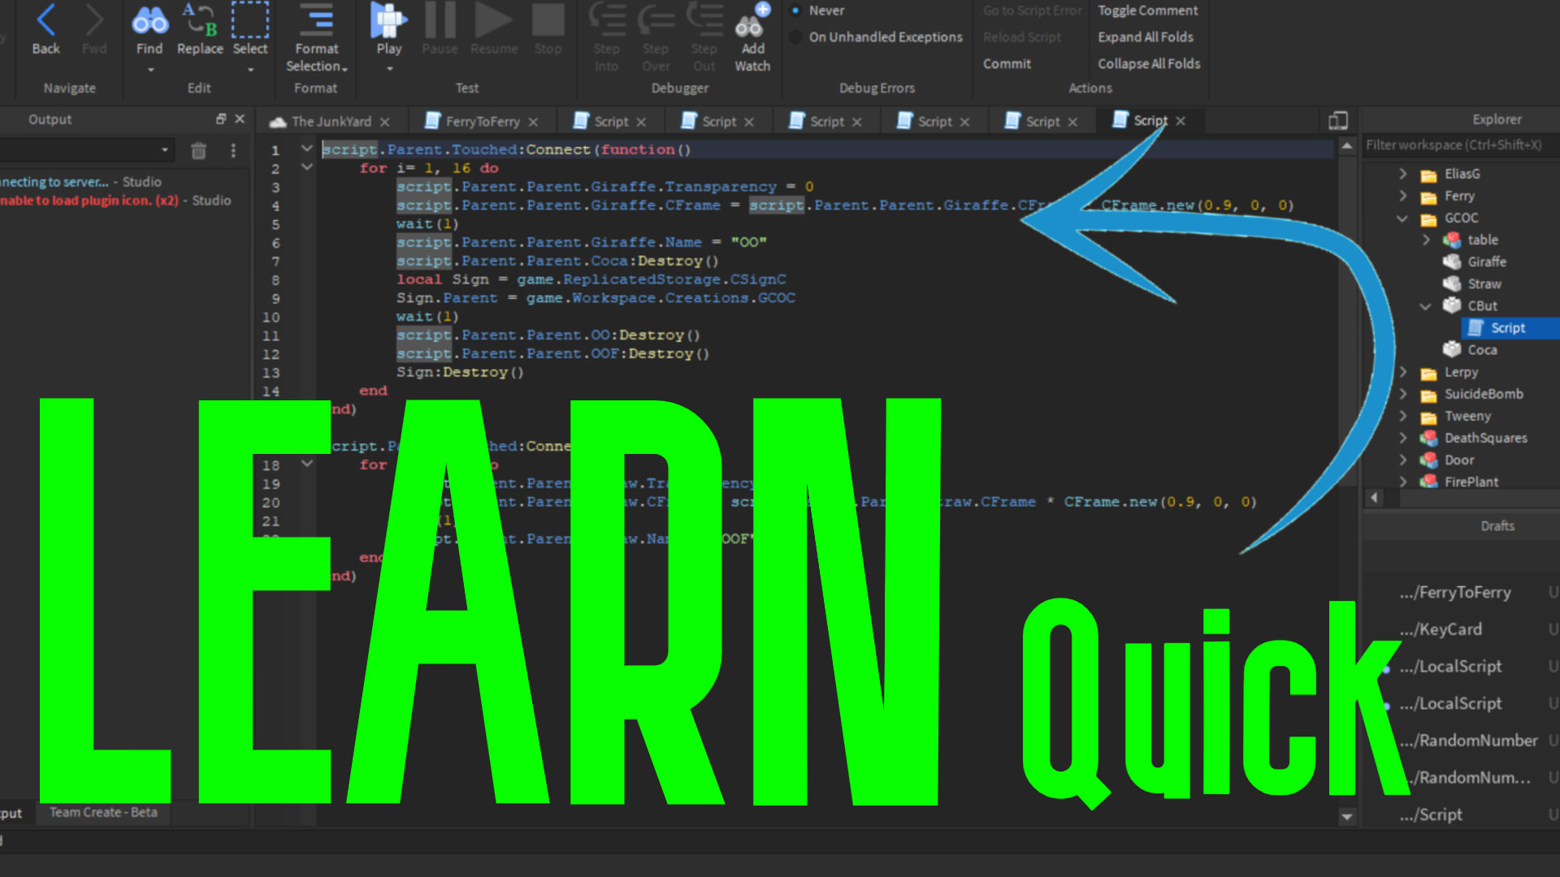Toggle Never exception breakpoint setting
The width and height of the screenshot is (1560, 877).
click(x=801, y=10)
